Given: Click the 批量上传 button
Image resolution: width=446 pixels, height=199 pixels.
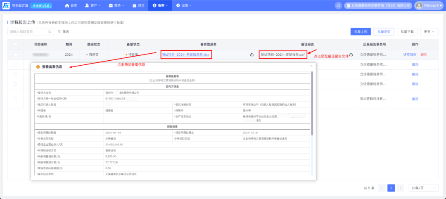Looking at the screenshot, I should click(x=361, y=31).
